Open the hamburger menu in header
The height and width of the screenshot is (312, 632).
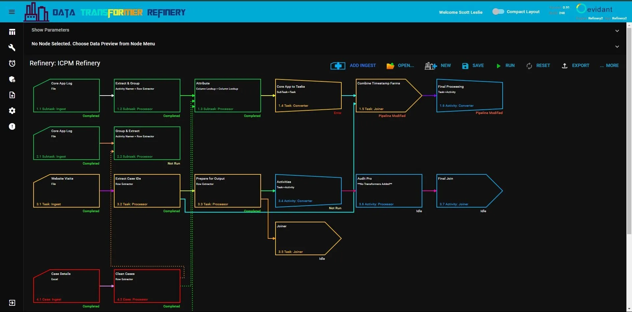pyautogui.click(x=12, y=12)
